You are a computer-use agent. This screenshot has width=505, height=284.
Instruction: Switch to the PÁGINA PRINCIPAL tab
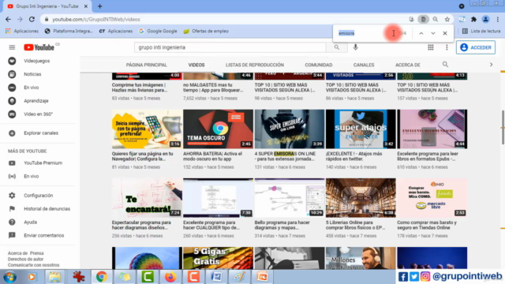tap(147, 65)
